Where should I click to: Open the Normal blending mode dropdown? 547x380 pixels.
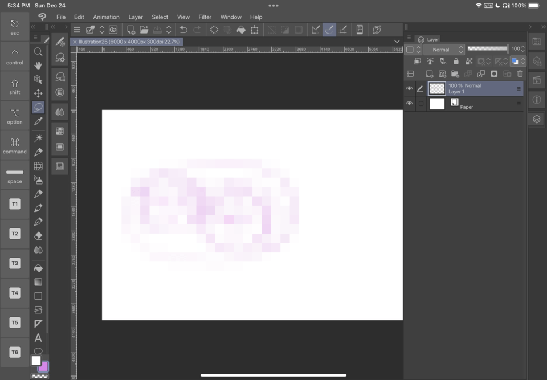444,50
